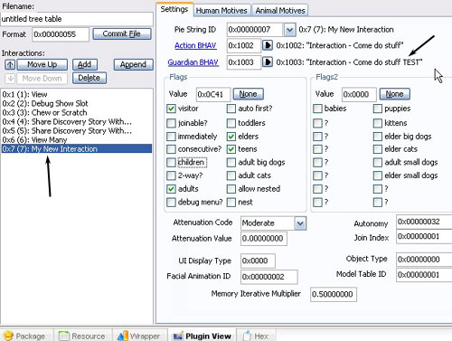The height and width of the screenshot is (341, 452).
Task: Click the up-arrow icon beside Move Up
Action: tap(10, 64)
